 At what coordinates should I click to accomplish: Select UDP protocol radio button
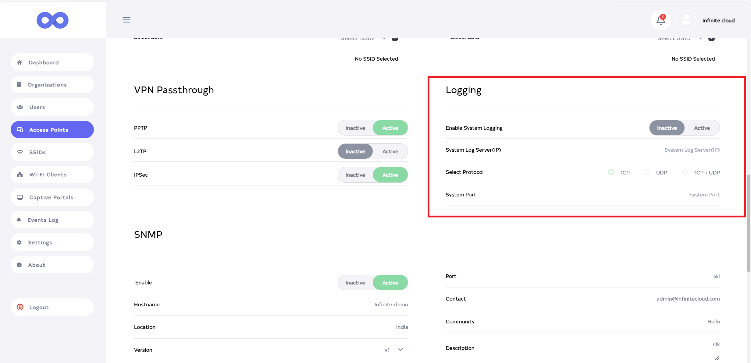pyautogui.click(x=647, y=172)
